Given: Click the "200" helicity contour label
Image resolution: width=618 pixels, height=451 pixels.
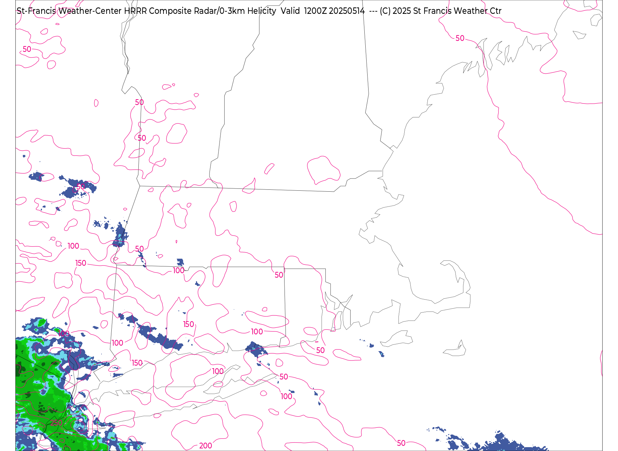Looking at the screenshot, I should point(205,446).
